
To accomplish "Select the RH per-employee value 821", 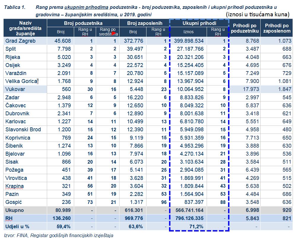I will tap(287, 218).
